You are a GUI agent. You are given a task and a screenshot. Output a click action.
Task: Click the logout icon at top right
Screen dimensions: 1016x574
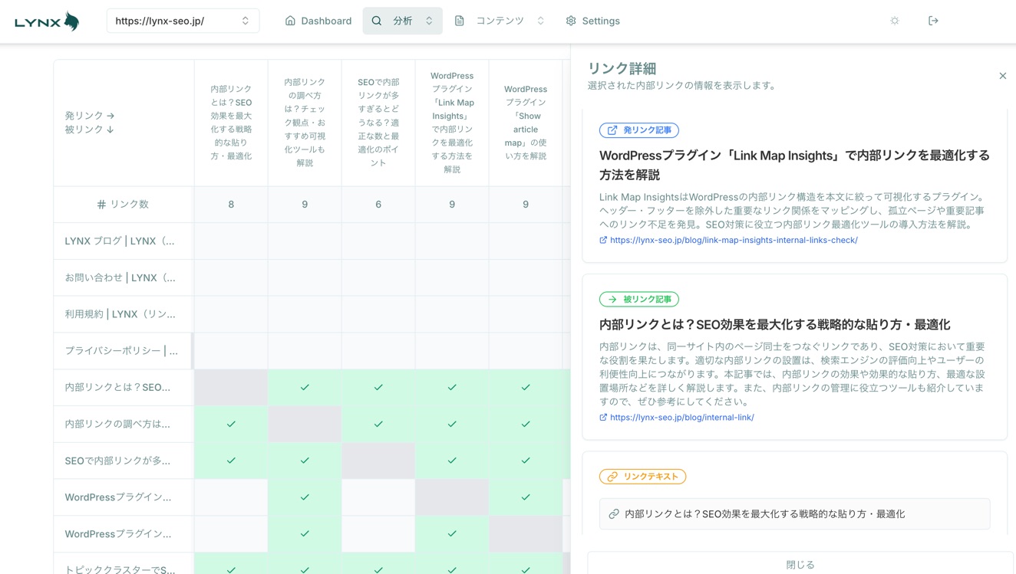[933, 20]
